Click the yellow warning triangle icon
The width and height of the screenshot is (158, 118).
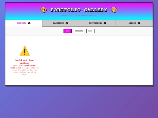pos(25,51)
